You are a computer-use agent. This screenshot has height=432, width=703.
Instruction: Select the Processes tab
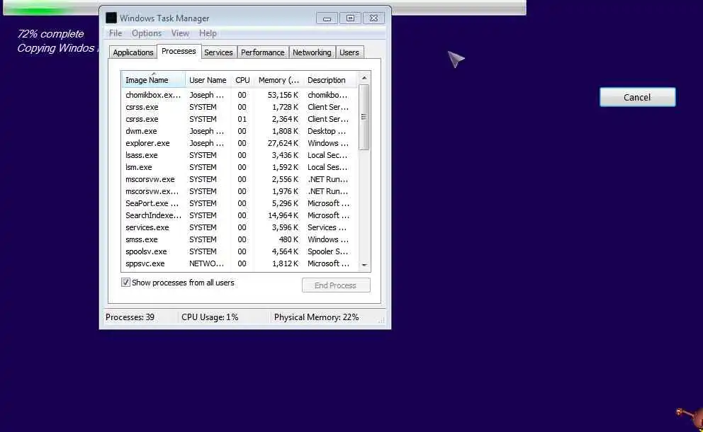click(179, 51)
